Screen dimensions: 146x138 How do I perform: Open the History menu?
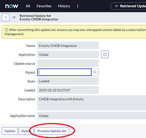64,6
